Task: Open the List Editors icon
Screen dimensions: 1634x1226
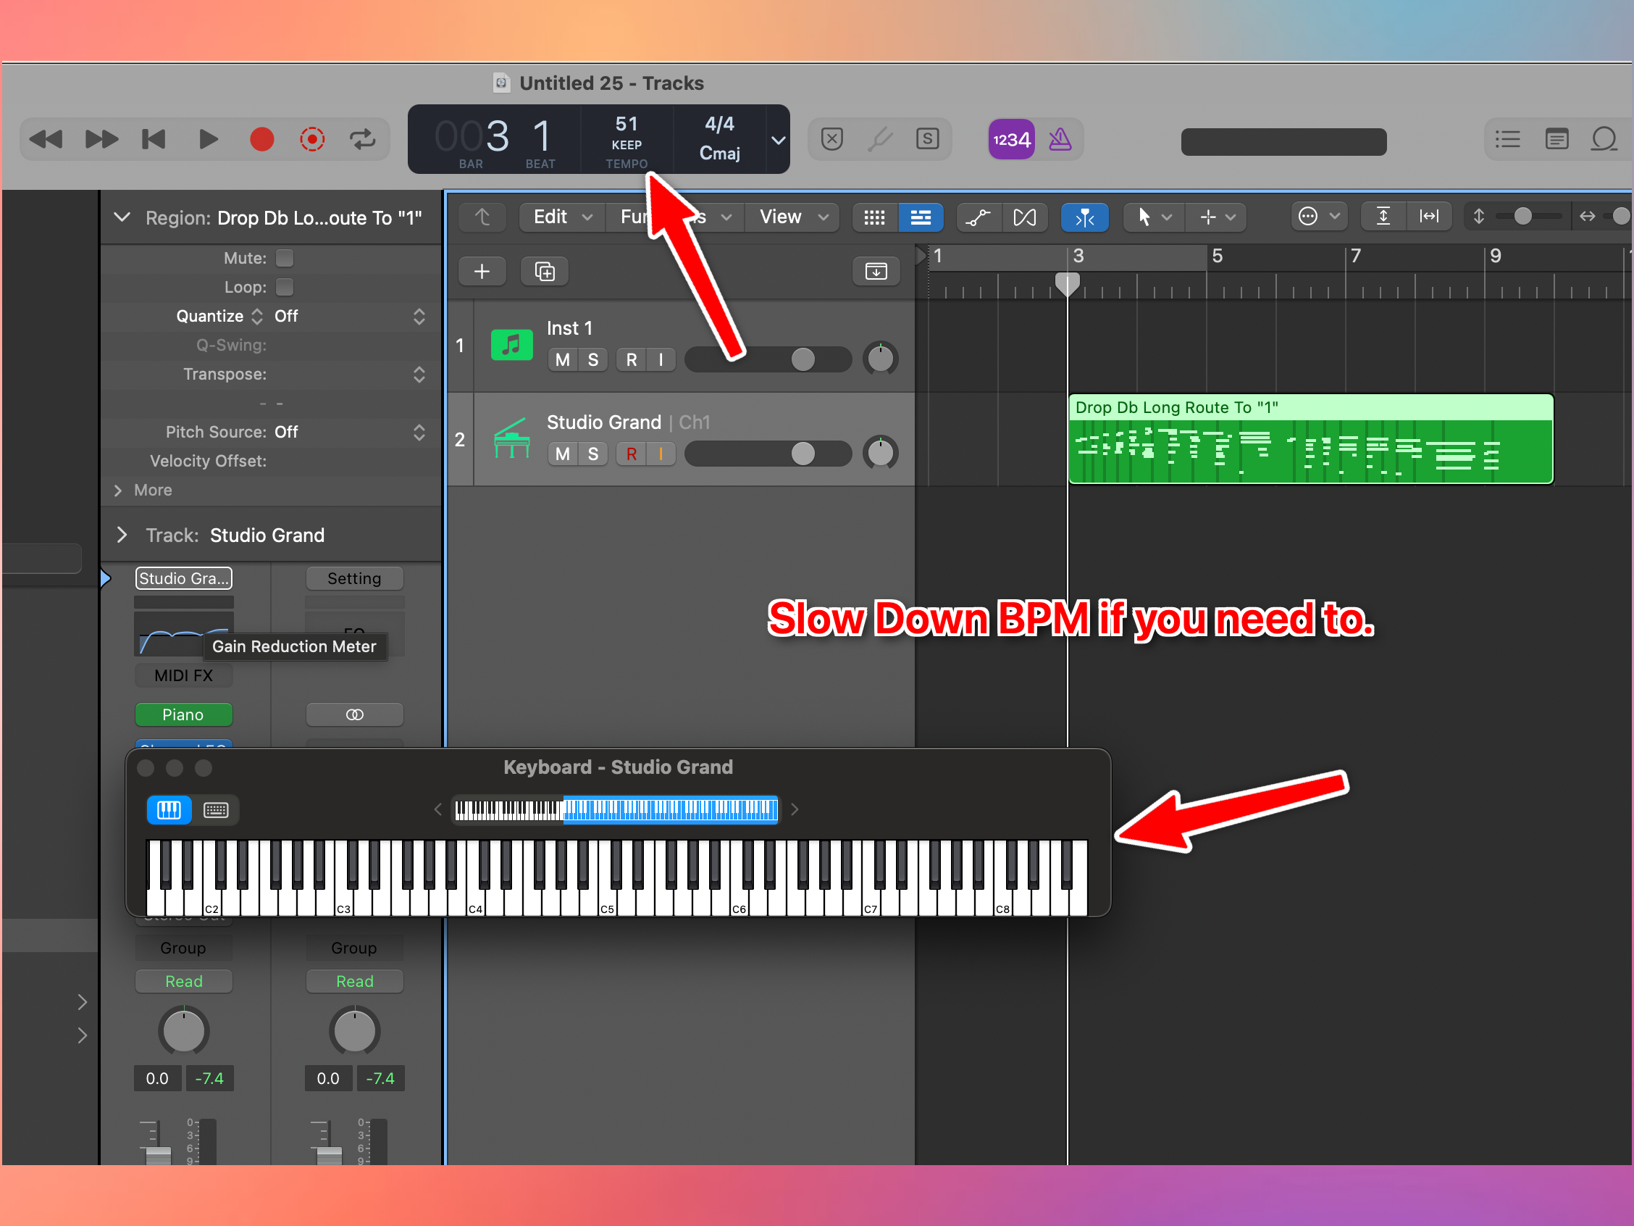Action: click(x=1507, y=139)
